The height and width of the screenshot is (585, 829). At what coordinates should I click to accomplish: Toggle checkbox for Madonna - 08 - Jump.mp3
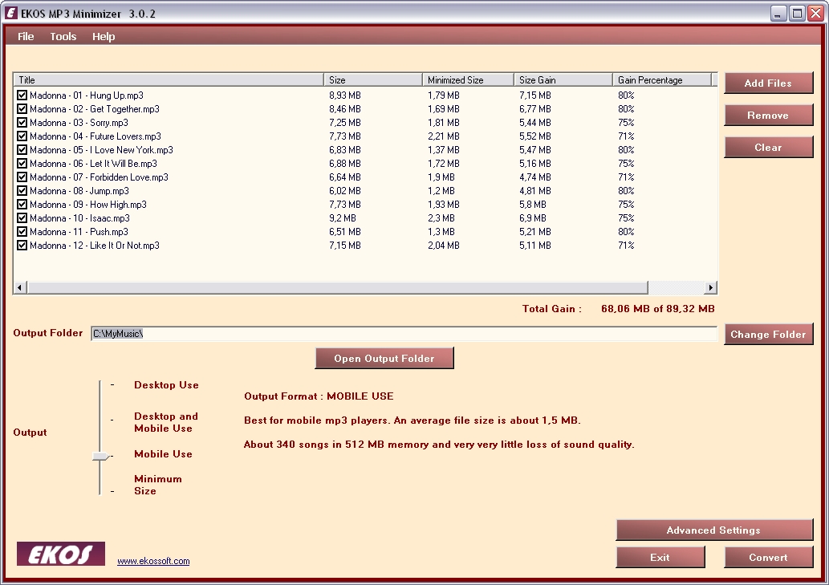click(x=22, y=191)
